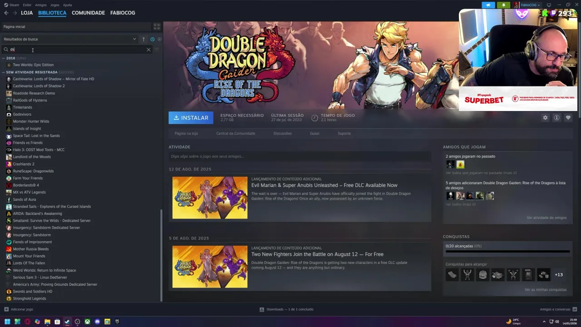The height and width of the screenshot is (327, 581).
Task: Open game settings gear icon
Action: (x=545, y=118)
